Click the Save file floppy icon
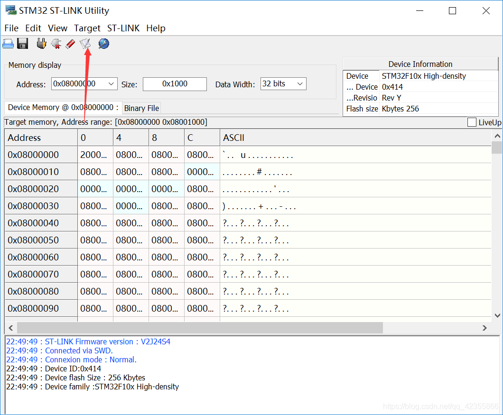503x415 pixels. [x=22, y=44]
